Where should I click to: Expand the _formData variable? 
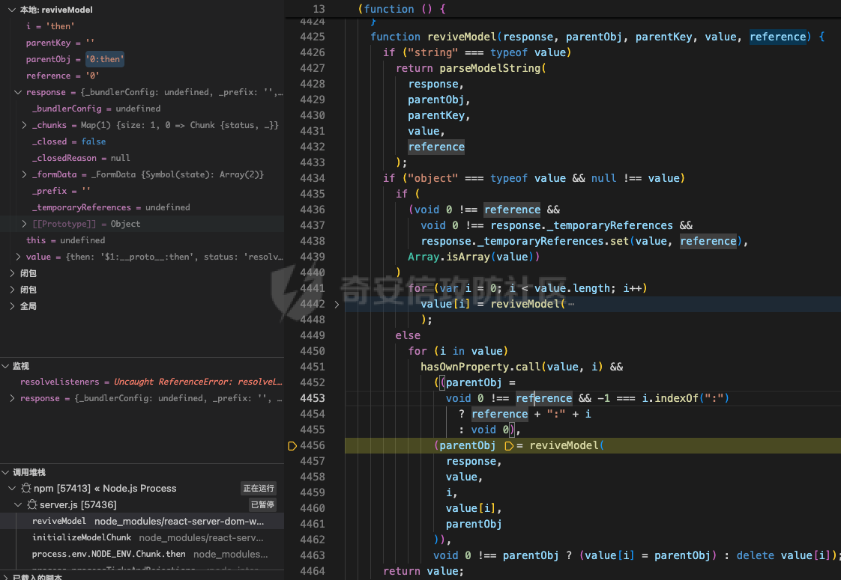[x=25, y=175]
